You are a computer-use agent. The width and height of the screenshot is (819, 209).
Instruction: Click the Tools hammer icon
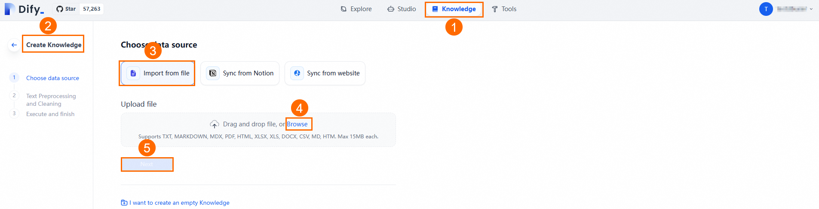pyautogui.click(x=494, y=9)
